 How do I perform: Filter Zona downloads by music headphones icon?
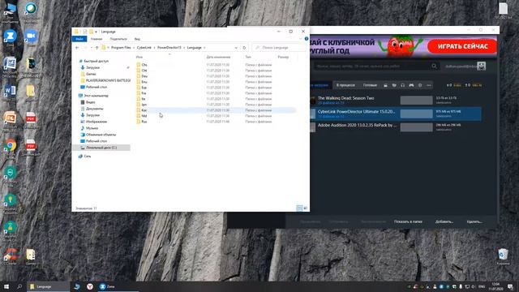coord(402,85)
